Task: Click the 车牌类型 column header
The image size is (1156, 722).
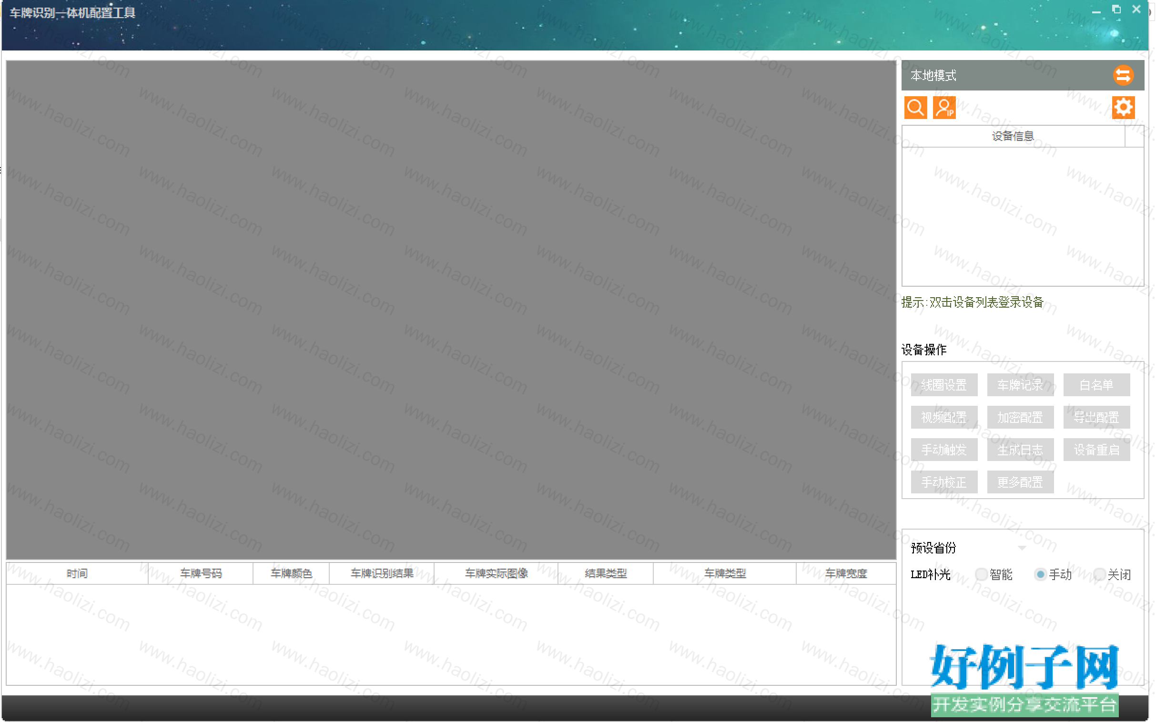Action: tap(725, 573)
